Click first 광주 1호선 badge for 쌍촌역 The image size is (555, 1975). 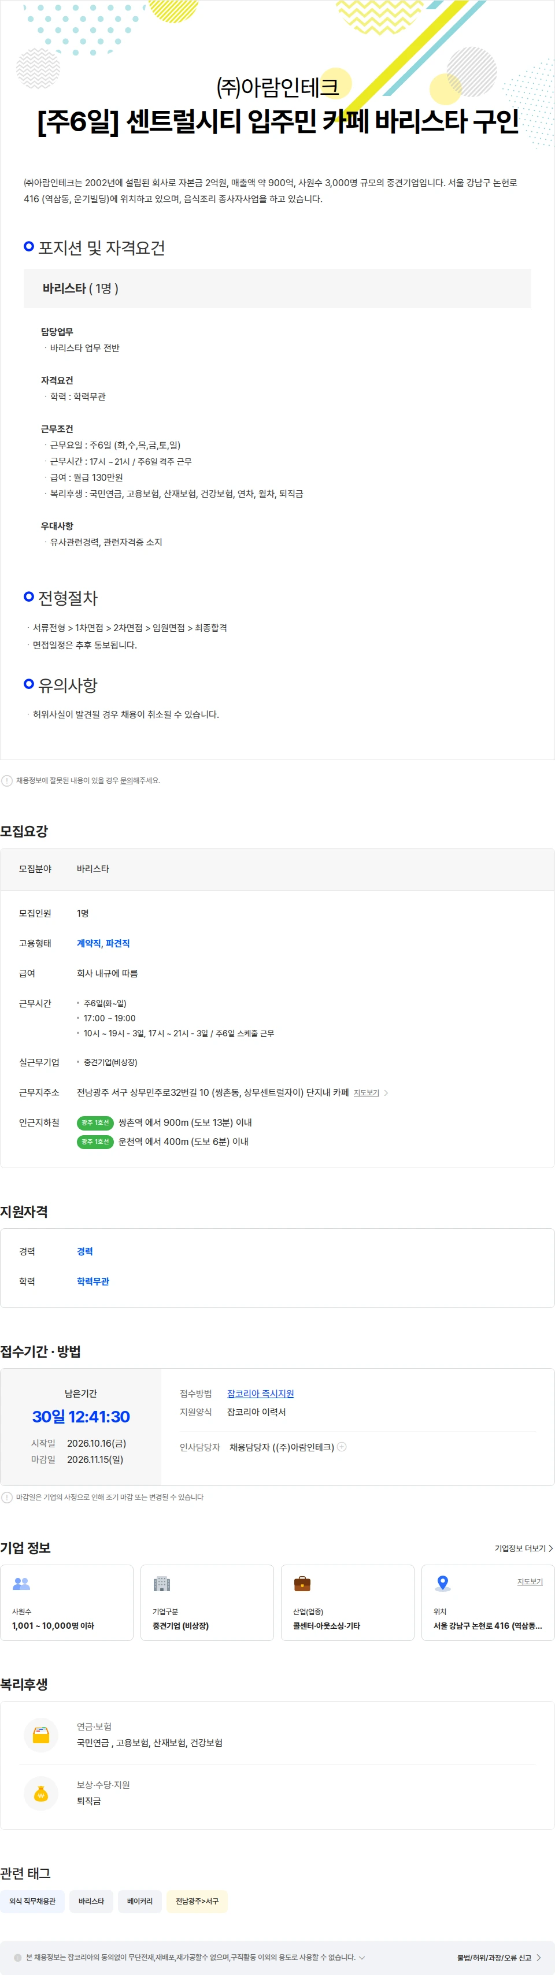(x=95, y=1122)
